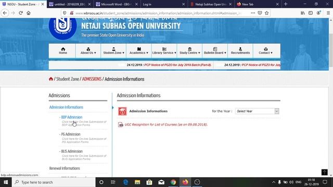
Task: Show hidden system tray icons chevron
Action: tap(274, 182)
